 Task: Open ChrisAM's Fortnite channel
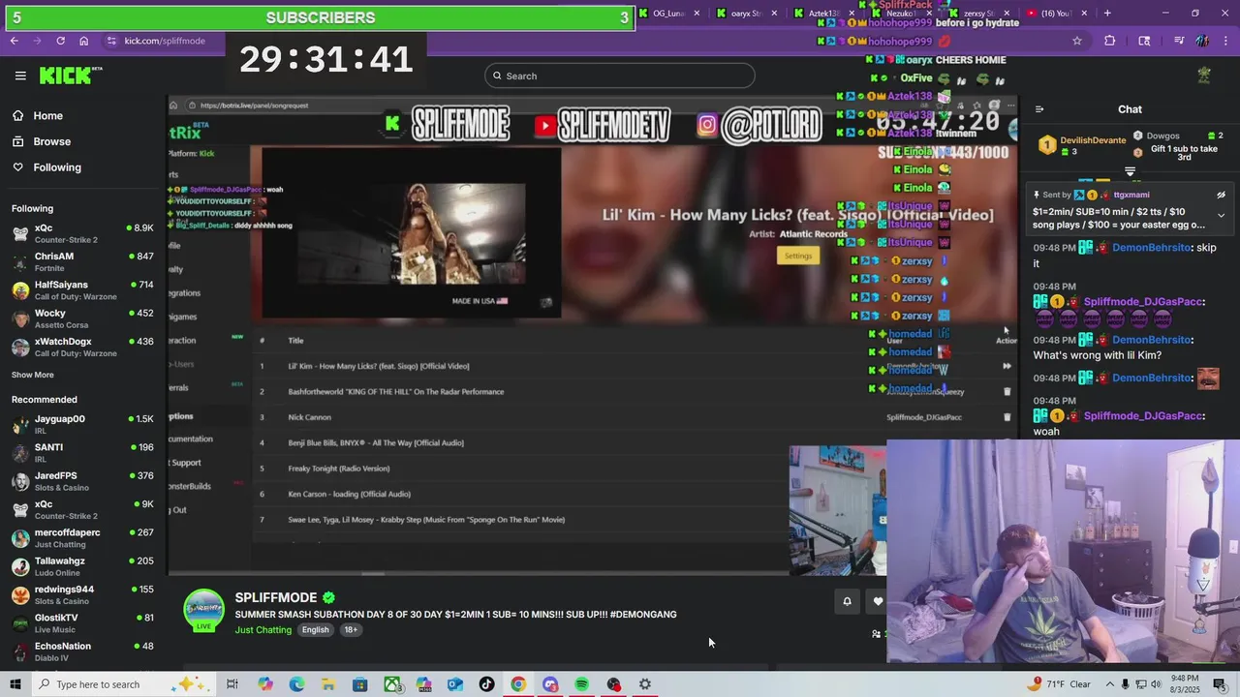[82, 261]
